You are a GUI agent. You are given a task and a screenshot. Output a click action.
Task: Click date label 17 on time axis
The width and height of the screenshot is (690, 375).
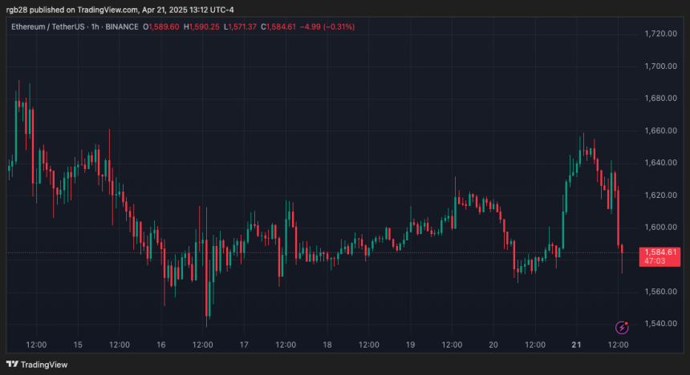[244, 345]
